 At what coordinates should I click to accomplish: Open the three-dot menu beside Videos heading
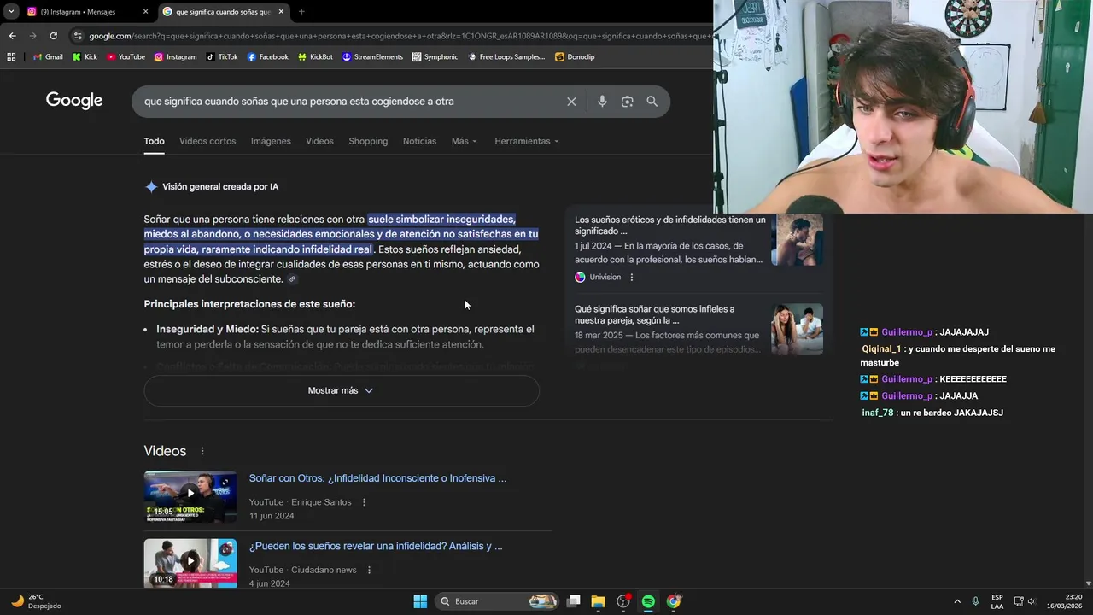[x=202, y=451]
